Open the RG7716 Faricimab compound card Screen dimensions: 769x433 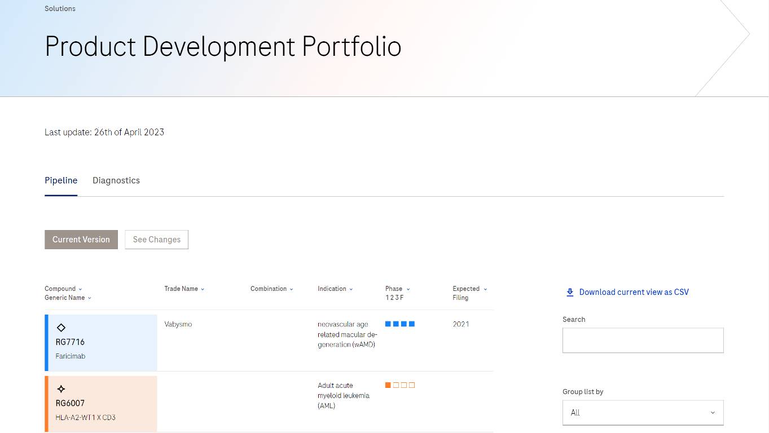(101, 343)
